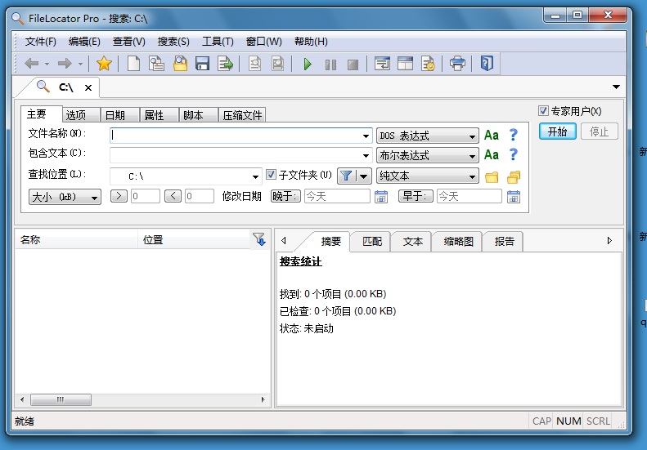Click the stop square toolbar icon
This screenshot has height=450, width=647.
coord(353,65)
